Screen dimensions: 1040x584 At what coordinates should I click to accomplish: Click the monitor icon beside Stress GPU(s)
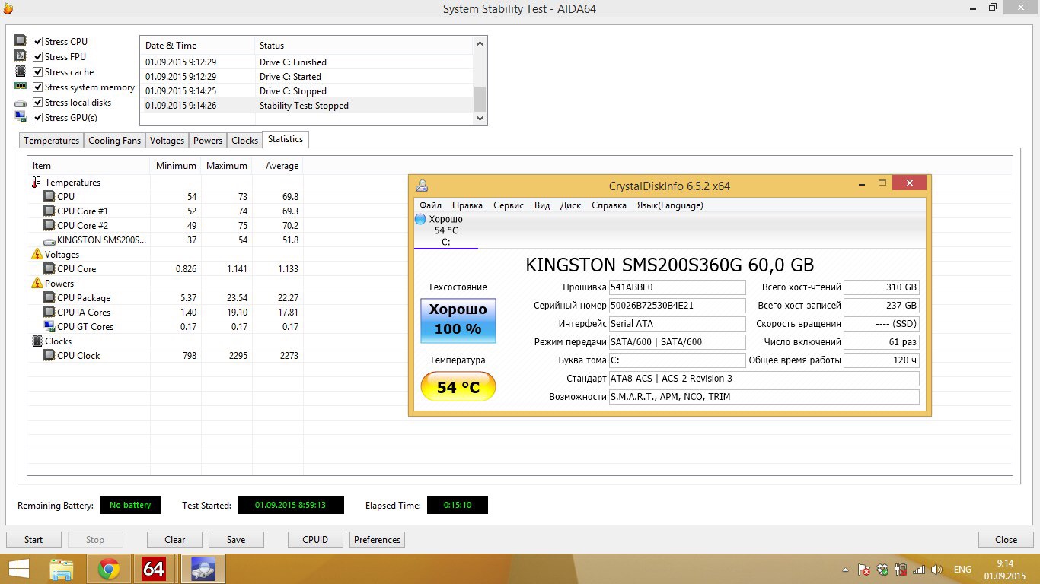20,117
